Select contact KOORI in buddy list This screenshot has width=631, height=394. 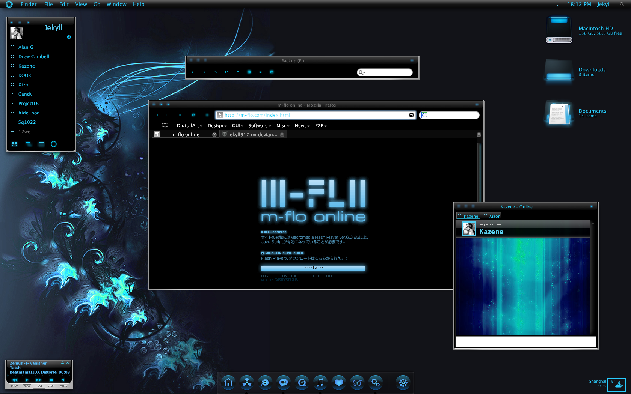pos(26,75)
